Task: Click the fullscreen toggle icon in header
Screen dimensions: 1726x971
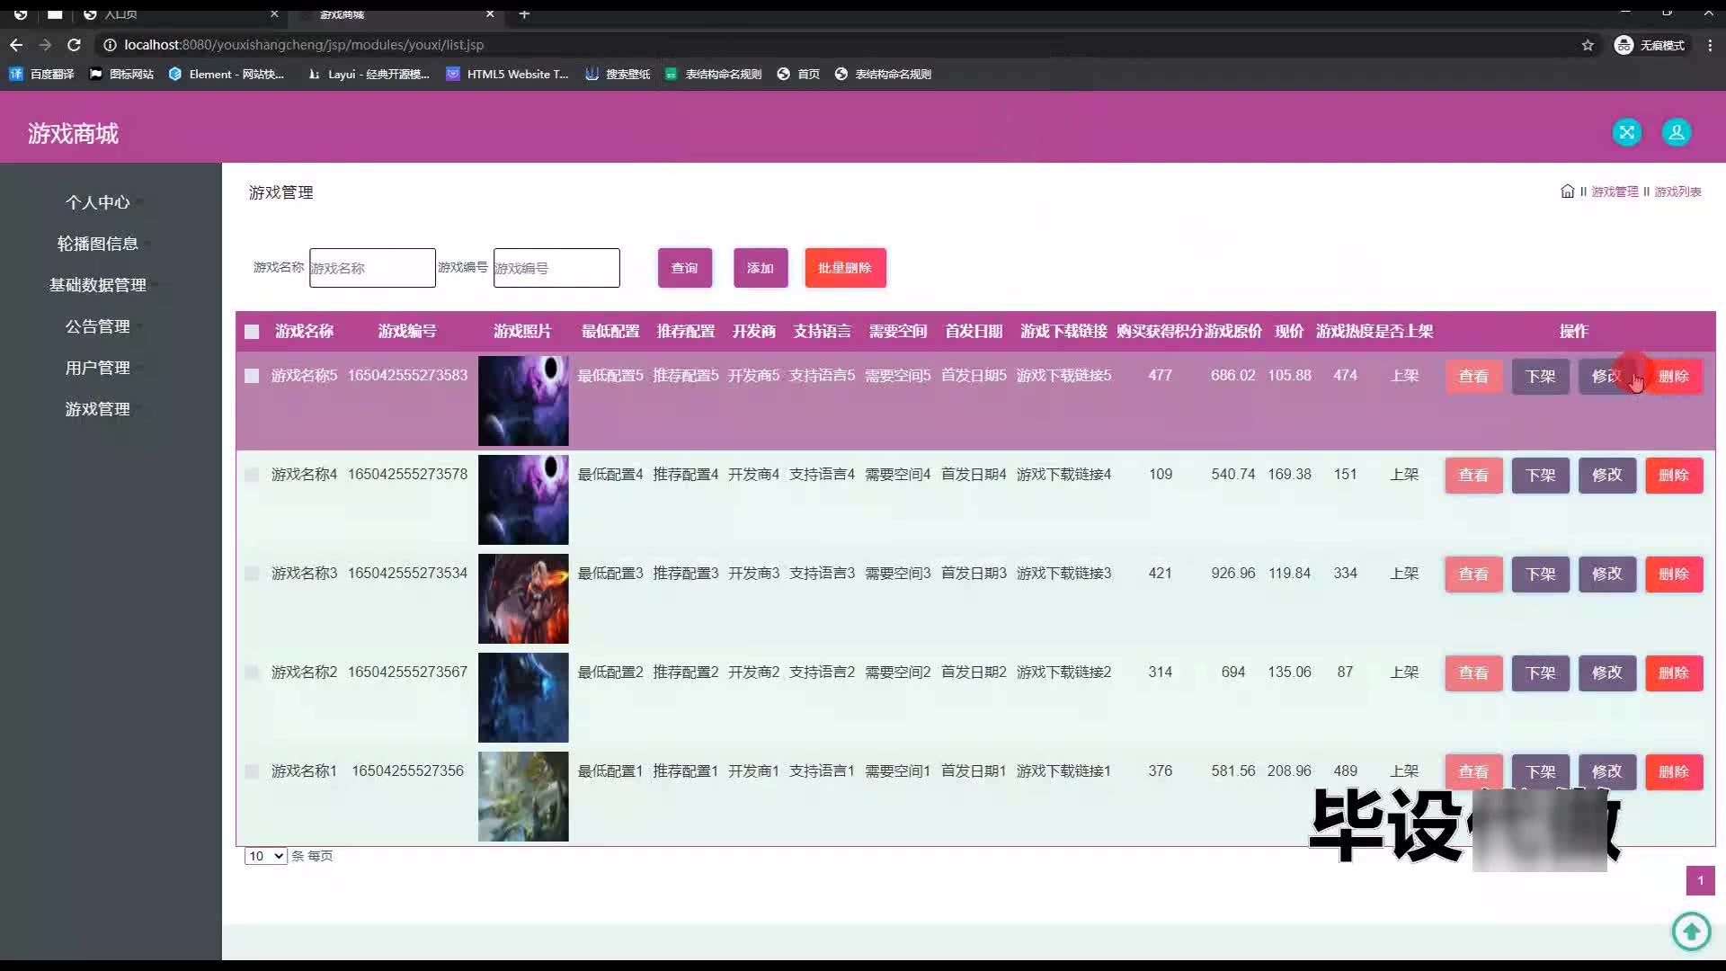Action: click(1626, 132)
